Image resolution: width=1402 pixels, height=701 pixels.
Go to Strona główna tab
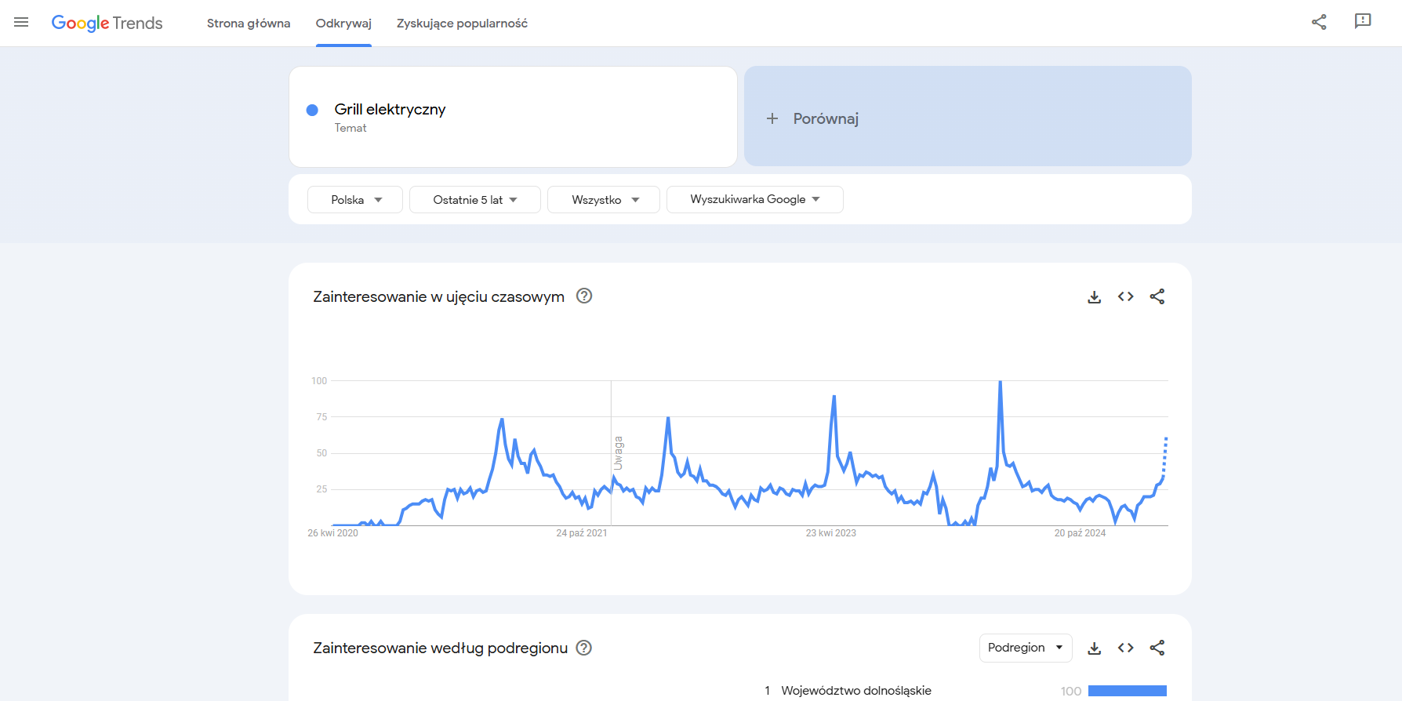249,24
